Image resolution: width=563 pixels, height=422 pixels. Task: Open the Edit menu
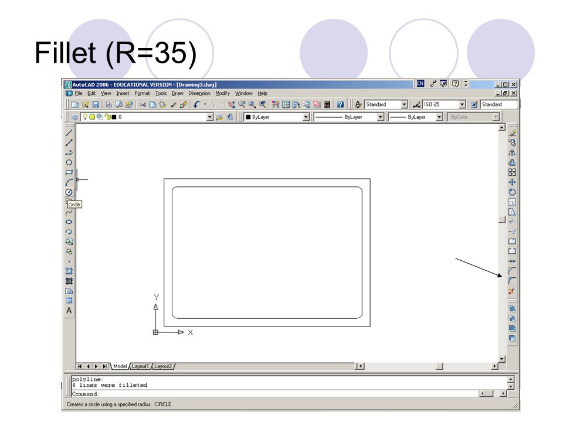pyautogui.click(x=91, y=93)
